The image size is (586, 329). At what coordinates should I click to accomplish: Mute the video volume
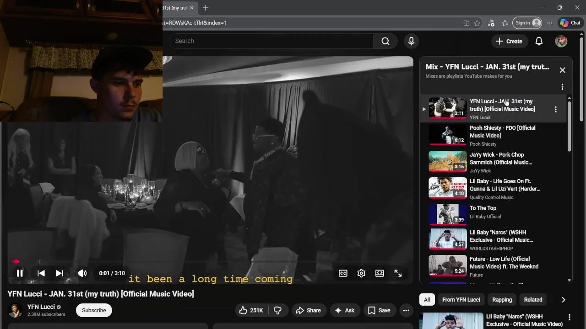click(x=82, y=273)
